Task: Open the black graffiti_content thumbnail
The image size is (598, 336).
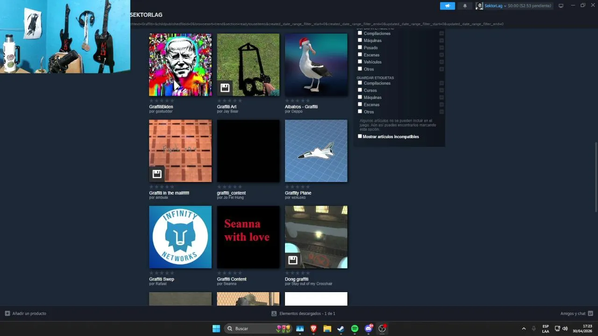Action: [248, 151]
